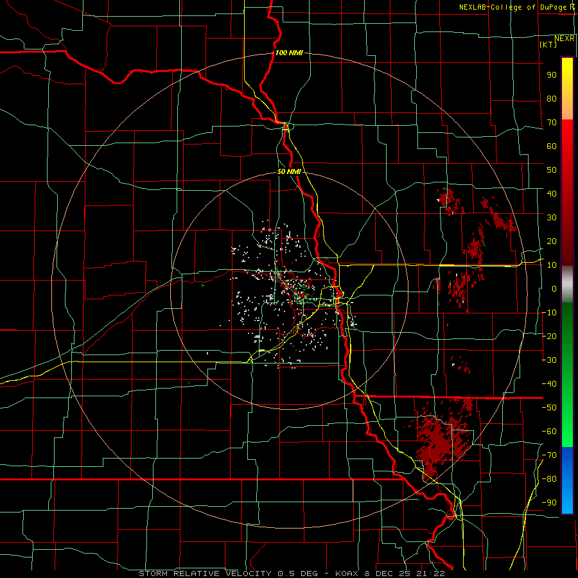Click the [KT] units label
The height and width of the screenshot is (578, 578).
click(548, 44)
